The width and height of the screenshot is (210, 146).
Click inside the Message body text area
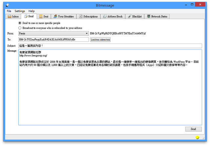(x=110, y=95)
